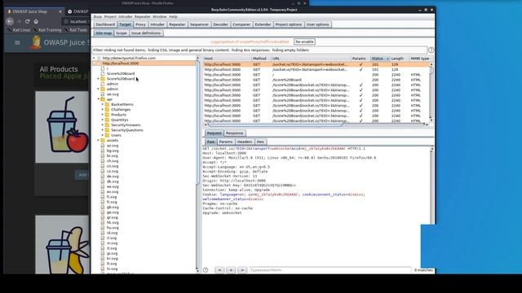
Task: Reload the page in Firefox
Action: [x=27, y=21]
